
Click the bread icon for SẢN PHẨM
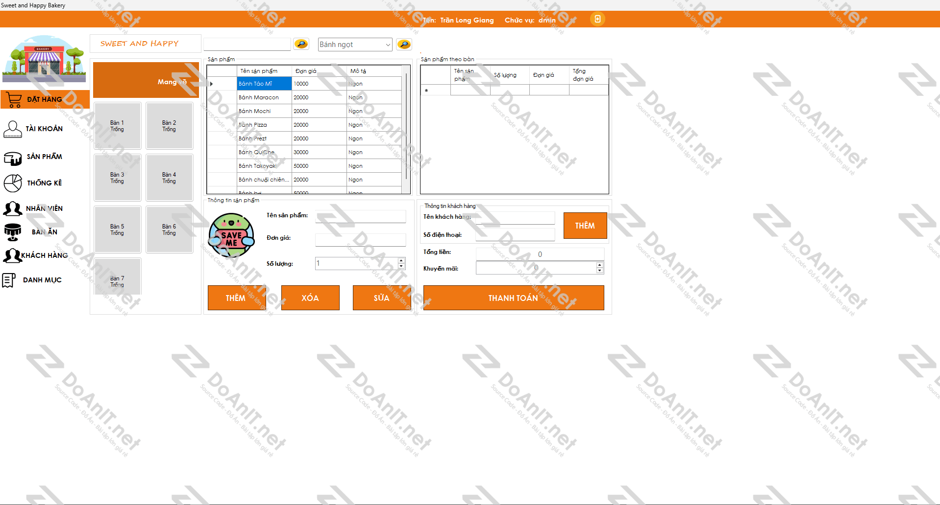point(13,158)
